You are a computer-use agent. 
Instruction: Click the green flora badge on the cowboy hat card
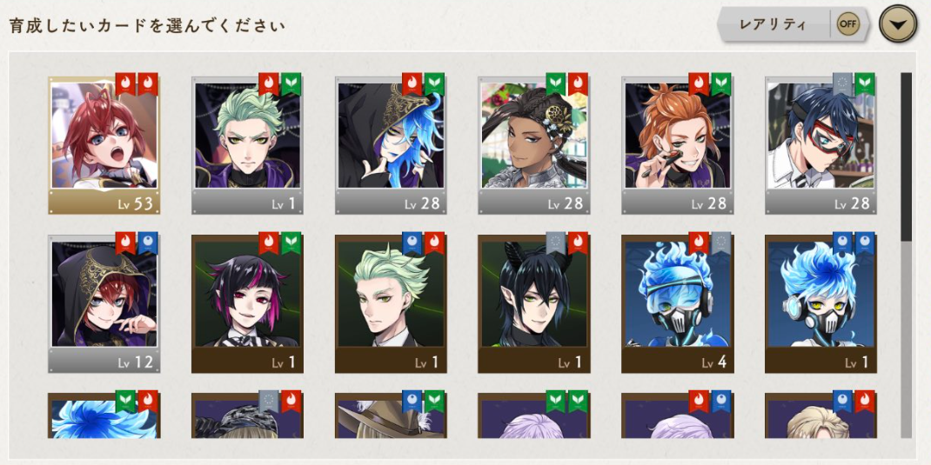[435, 401]
